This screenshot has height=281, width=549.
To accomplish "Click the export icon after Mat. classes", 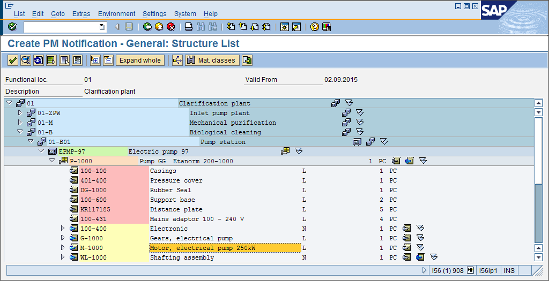I will (247, 60).
